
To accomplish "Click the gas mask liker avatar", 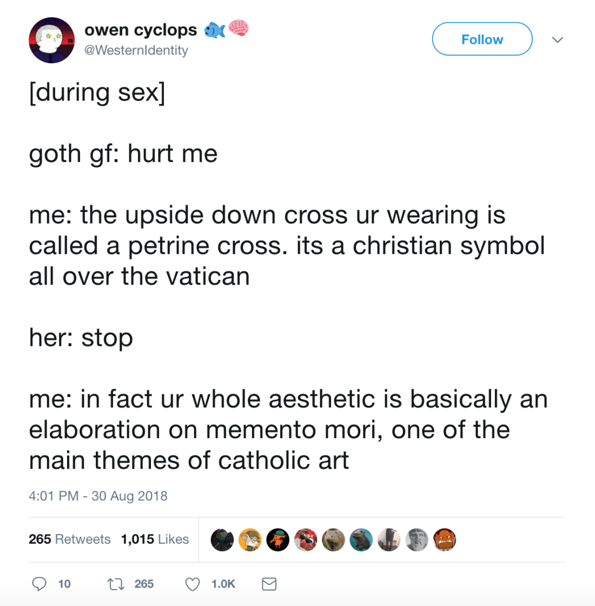I will (222, 540).
